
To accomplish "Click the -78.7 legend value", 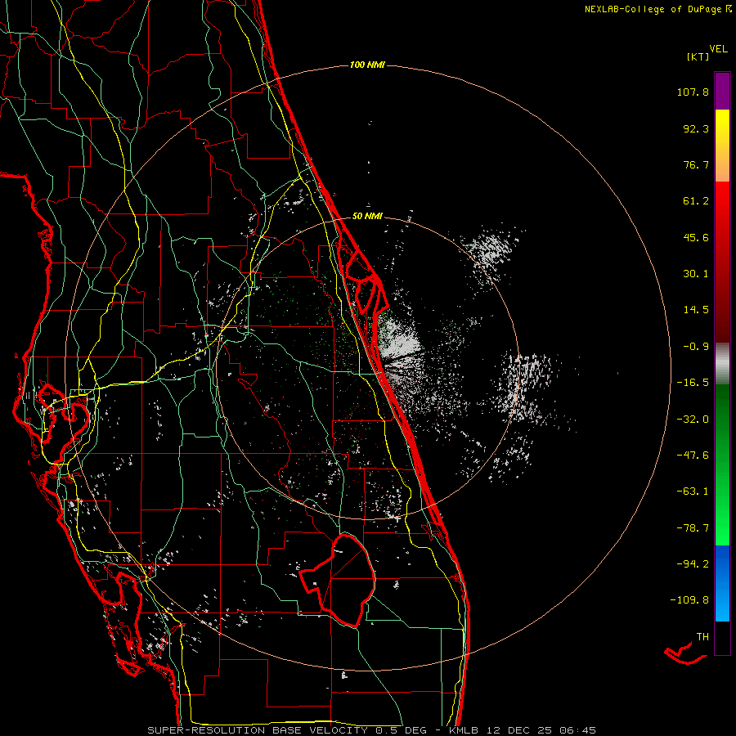I will click(693, 528).
